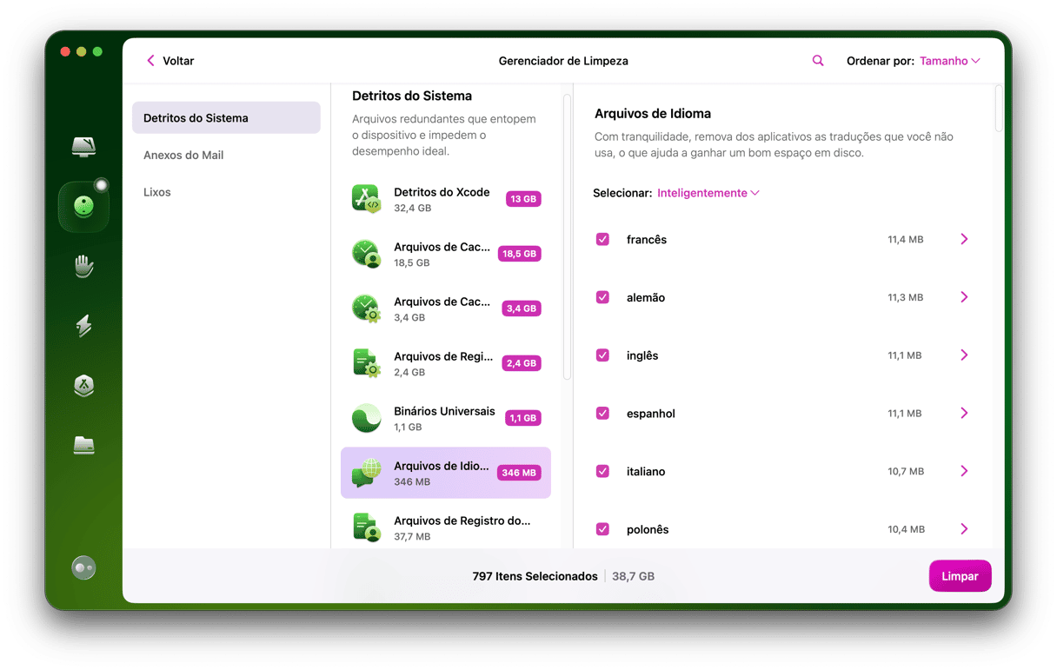Click the Arquivos de Idioma globe icon
The height and width of the screenshot is (670, 1057).
[x=367, y=473]
